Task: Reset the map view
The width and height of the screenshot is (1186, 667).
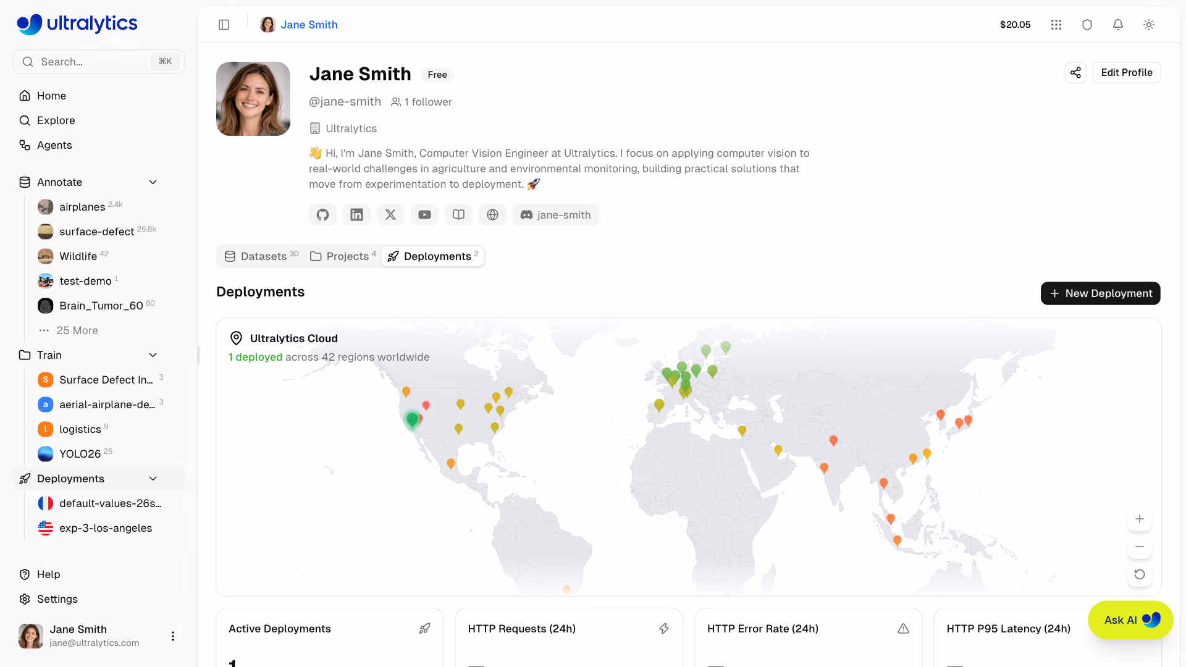Action: (1140, 574)
